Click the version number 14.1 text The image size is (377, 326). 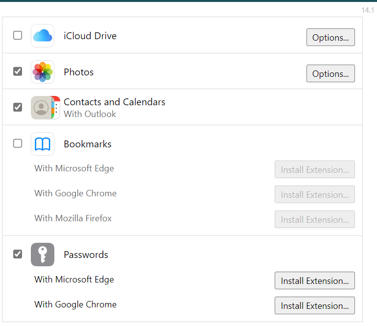[367, 10]
